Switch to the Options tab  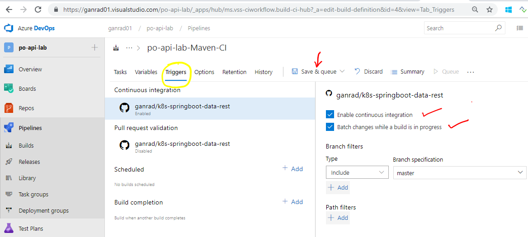[x=204, y=72]
